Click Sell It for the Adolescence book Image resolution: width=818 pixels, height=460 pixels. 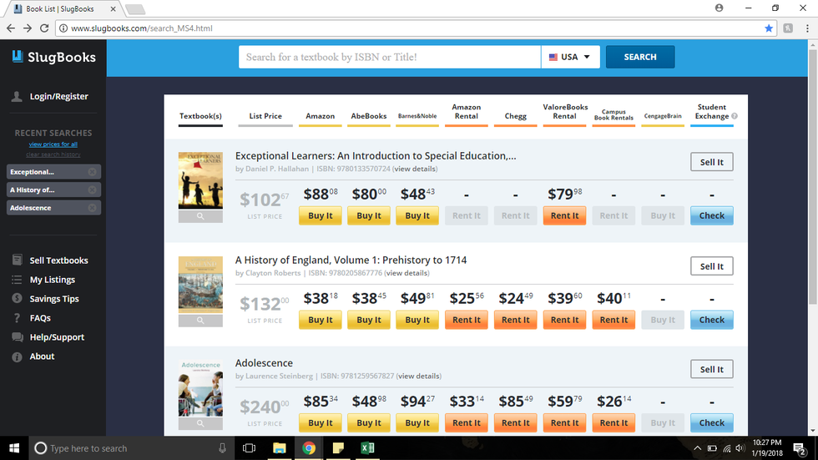711,370
